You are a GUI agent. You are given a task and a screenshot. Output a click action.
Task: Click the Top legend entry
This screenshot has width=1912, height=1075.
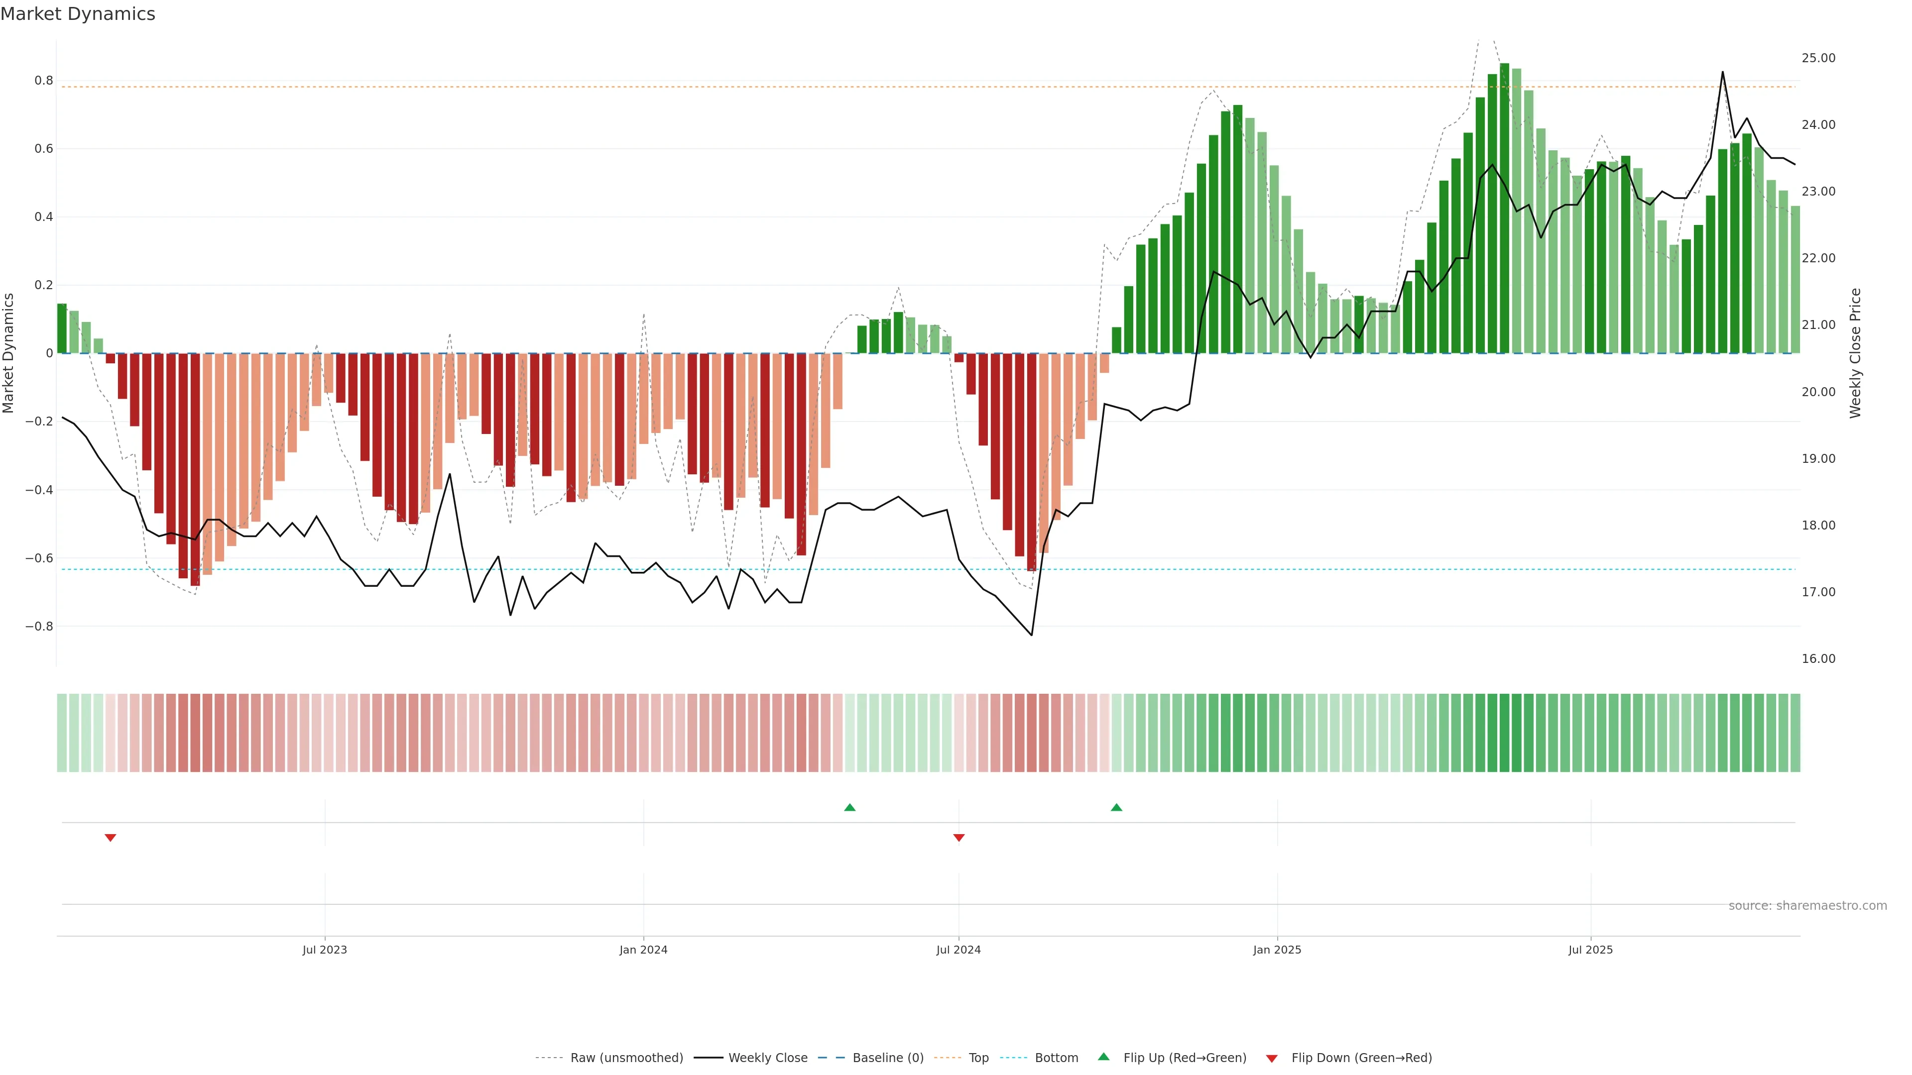[978, 1058]
